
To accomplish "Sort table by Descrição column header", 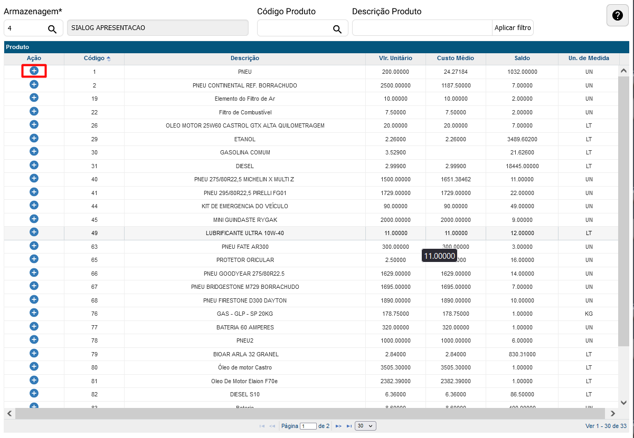I will tap(244, 59).
